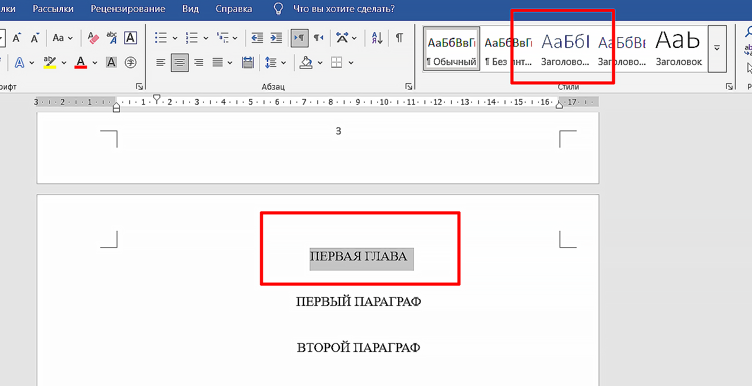Screen dimensions: 752x386
Task: Open the Рассылки tab
Action: [53, 9]
